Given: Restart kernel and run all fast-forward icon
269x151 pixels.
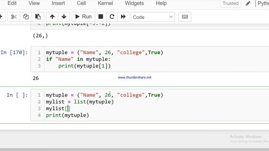Looking at the screenshot, I should pyautogui.click(x=123, y=17).
